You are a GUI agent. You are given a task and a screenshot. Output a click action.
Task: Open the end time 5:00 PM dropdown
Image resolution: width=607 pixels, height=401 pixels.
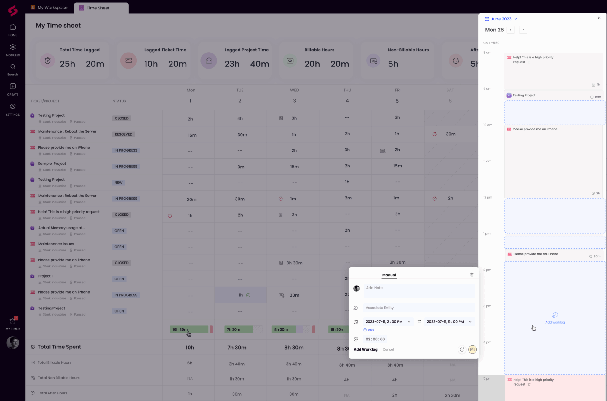[x=470, y=322]
